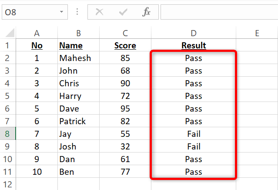Click the Fail result for Jay
278x190 pixels.
pyautogui.click(x=194, y=134)
